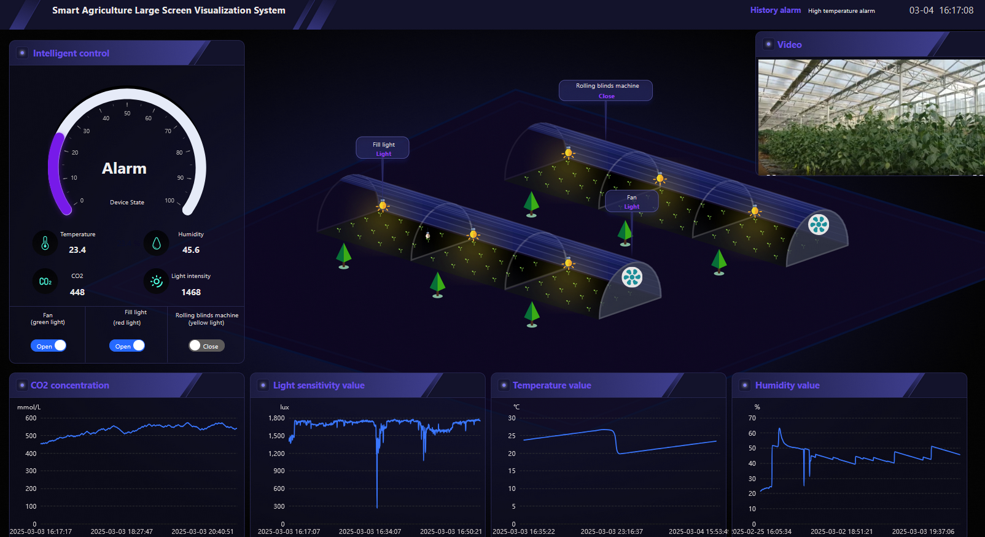Enable the Rolling blinds machine switch
The width and height of the screenshot is (985, 537).
point(206,346)
